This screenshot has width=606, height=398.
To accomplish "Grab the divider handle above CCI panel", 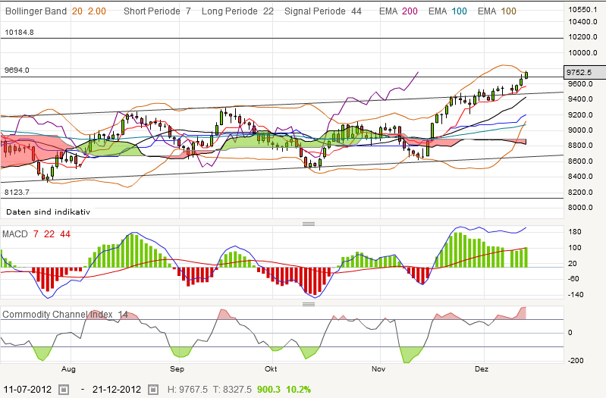I will [x=309, y=304].
